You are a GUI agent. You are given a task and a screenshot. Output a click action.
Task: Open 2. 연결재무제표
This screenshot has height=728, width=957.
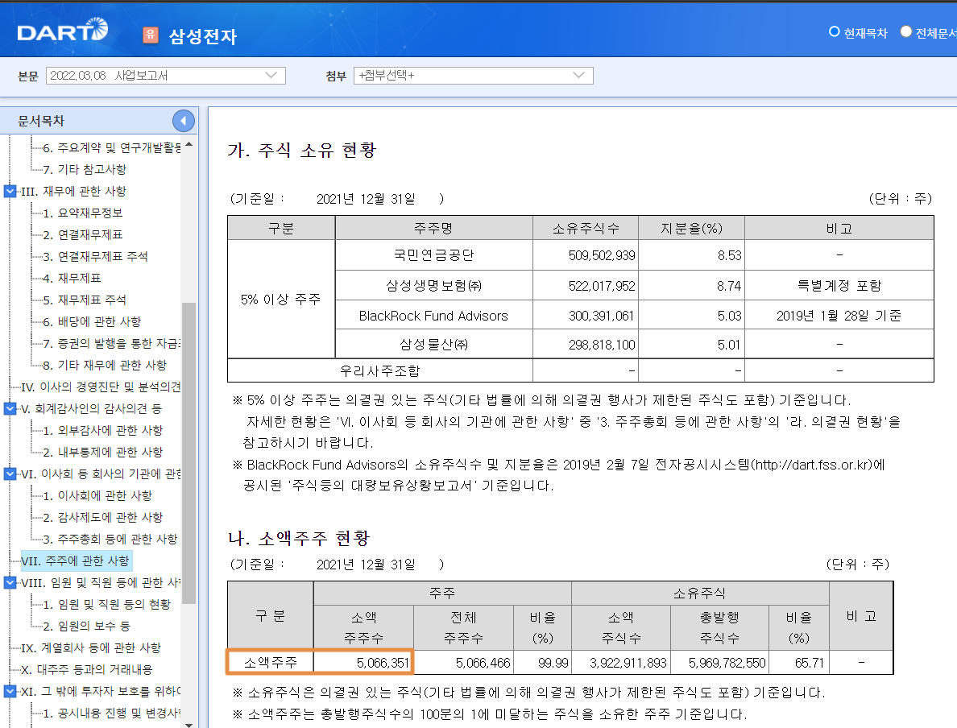pos(82,234)
